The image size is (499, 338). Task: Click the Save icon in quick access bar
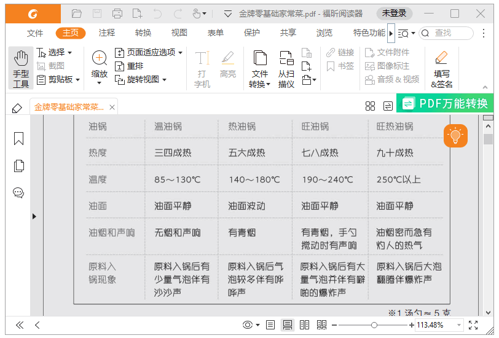tap(97, 14)
